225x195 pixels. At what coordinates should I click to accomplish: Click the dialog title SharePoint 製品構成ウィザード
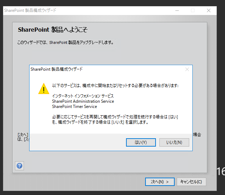(x=57, y=69)
